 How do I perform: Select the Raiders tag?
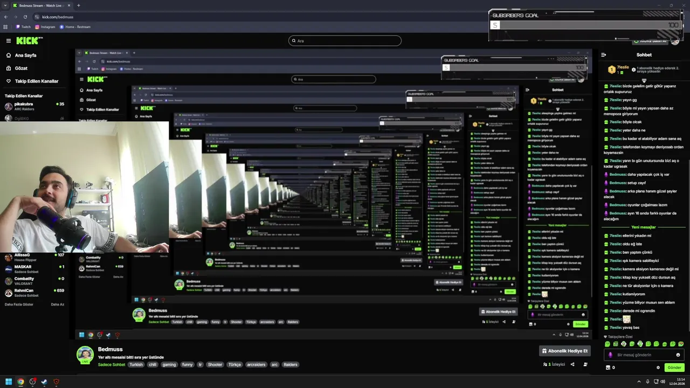291,364
